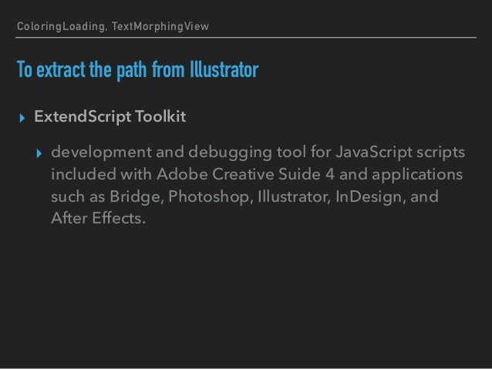The height and width of the screenshot is (369, 492).
Task: Click the word 'development' in the sub-bullet
Action: coord(102,153)
